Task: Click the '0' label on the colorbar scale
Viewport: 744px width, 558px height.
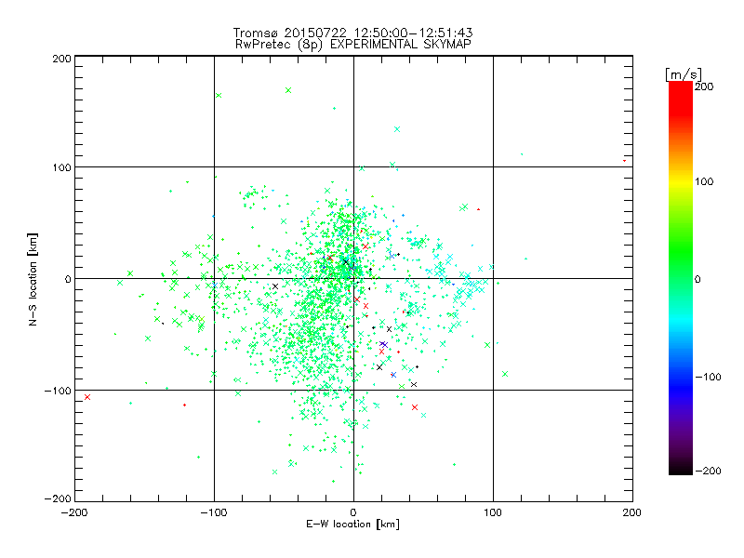Action: point(697,279)
